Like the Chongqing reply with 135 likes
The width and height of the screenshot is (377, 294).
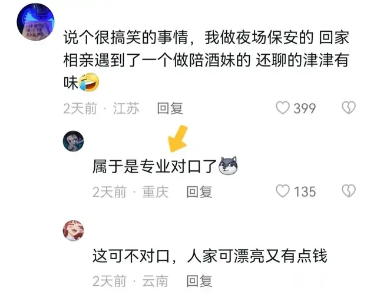pyautogui.click(x=283, y=191)
